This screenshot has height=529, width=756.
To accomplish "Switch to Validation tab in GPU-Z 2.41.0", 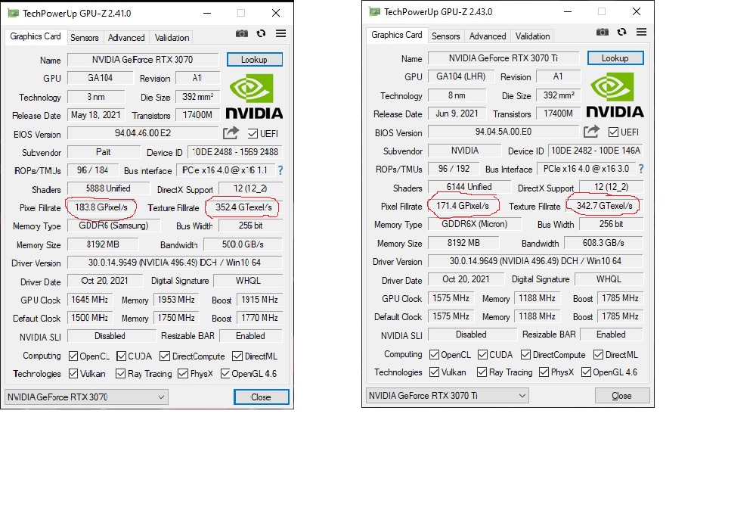I will coord(172,38).
